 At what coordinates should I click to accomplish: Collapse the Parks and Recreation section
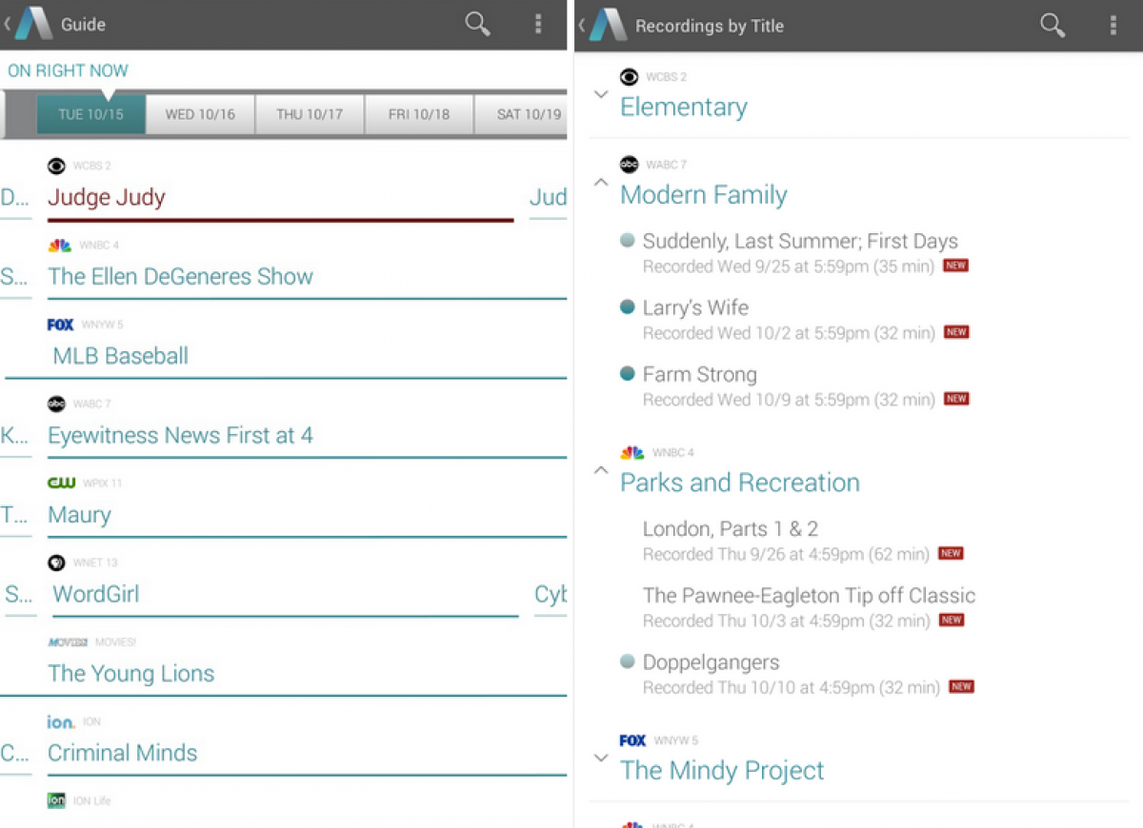(x=600, y=469)
